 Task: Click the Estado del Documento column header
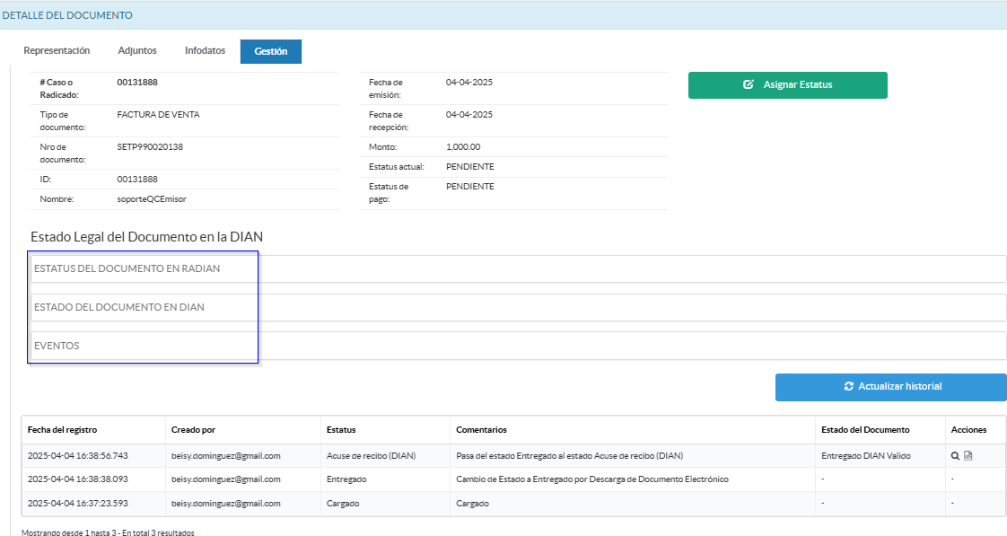tap(865, 430)
